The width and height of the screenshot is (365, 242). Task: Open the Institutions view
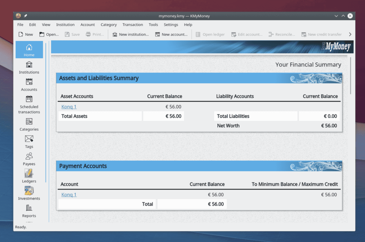29,67
